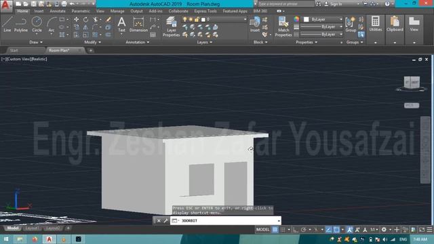This screenshot has height=244, width=434.
Task: Open the Insert block tool
Action: coord(255,24)
